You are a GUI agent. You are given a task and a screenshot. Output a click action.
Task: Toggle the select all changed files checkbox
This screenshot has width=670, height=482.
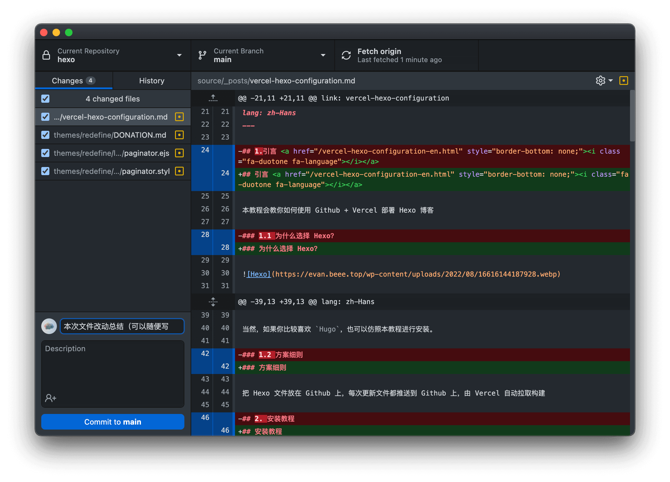point(45,99)
